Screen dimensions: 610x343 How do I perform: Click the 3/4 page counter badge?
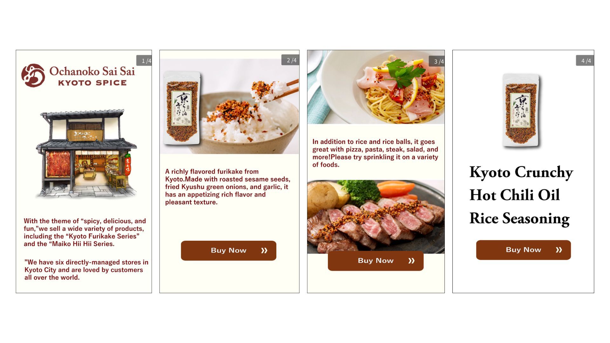(437, 61)
